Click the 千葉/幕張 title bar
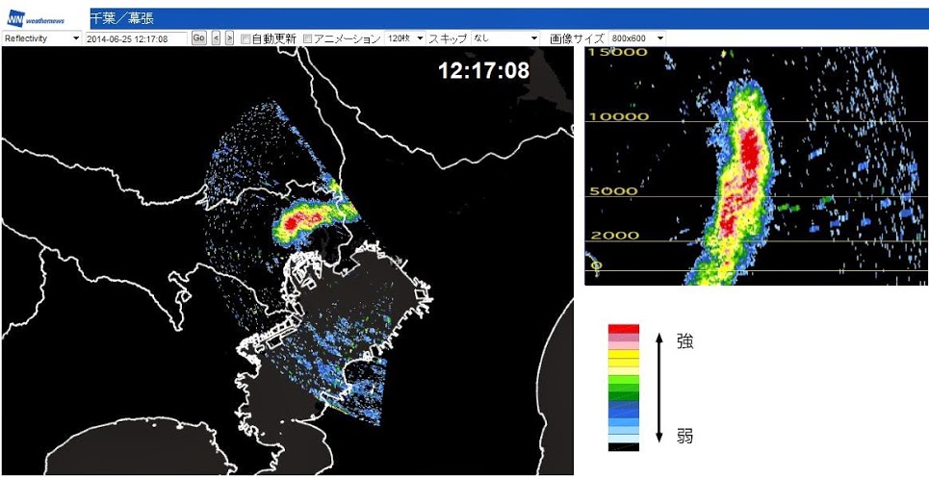This screenshot has height=477, width=929. pos(509,18)
